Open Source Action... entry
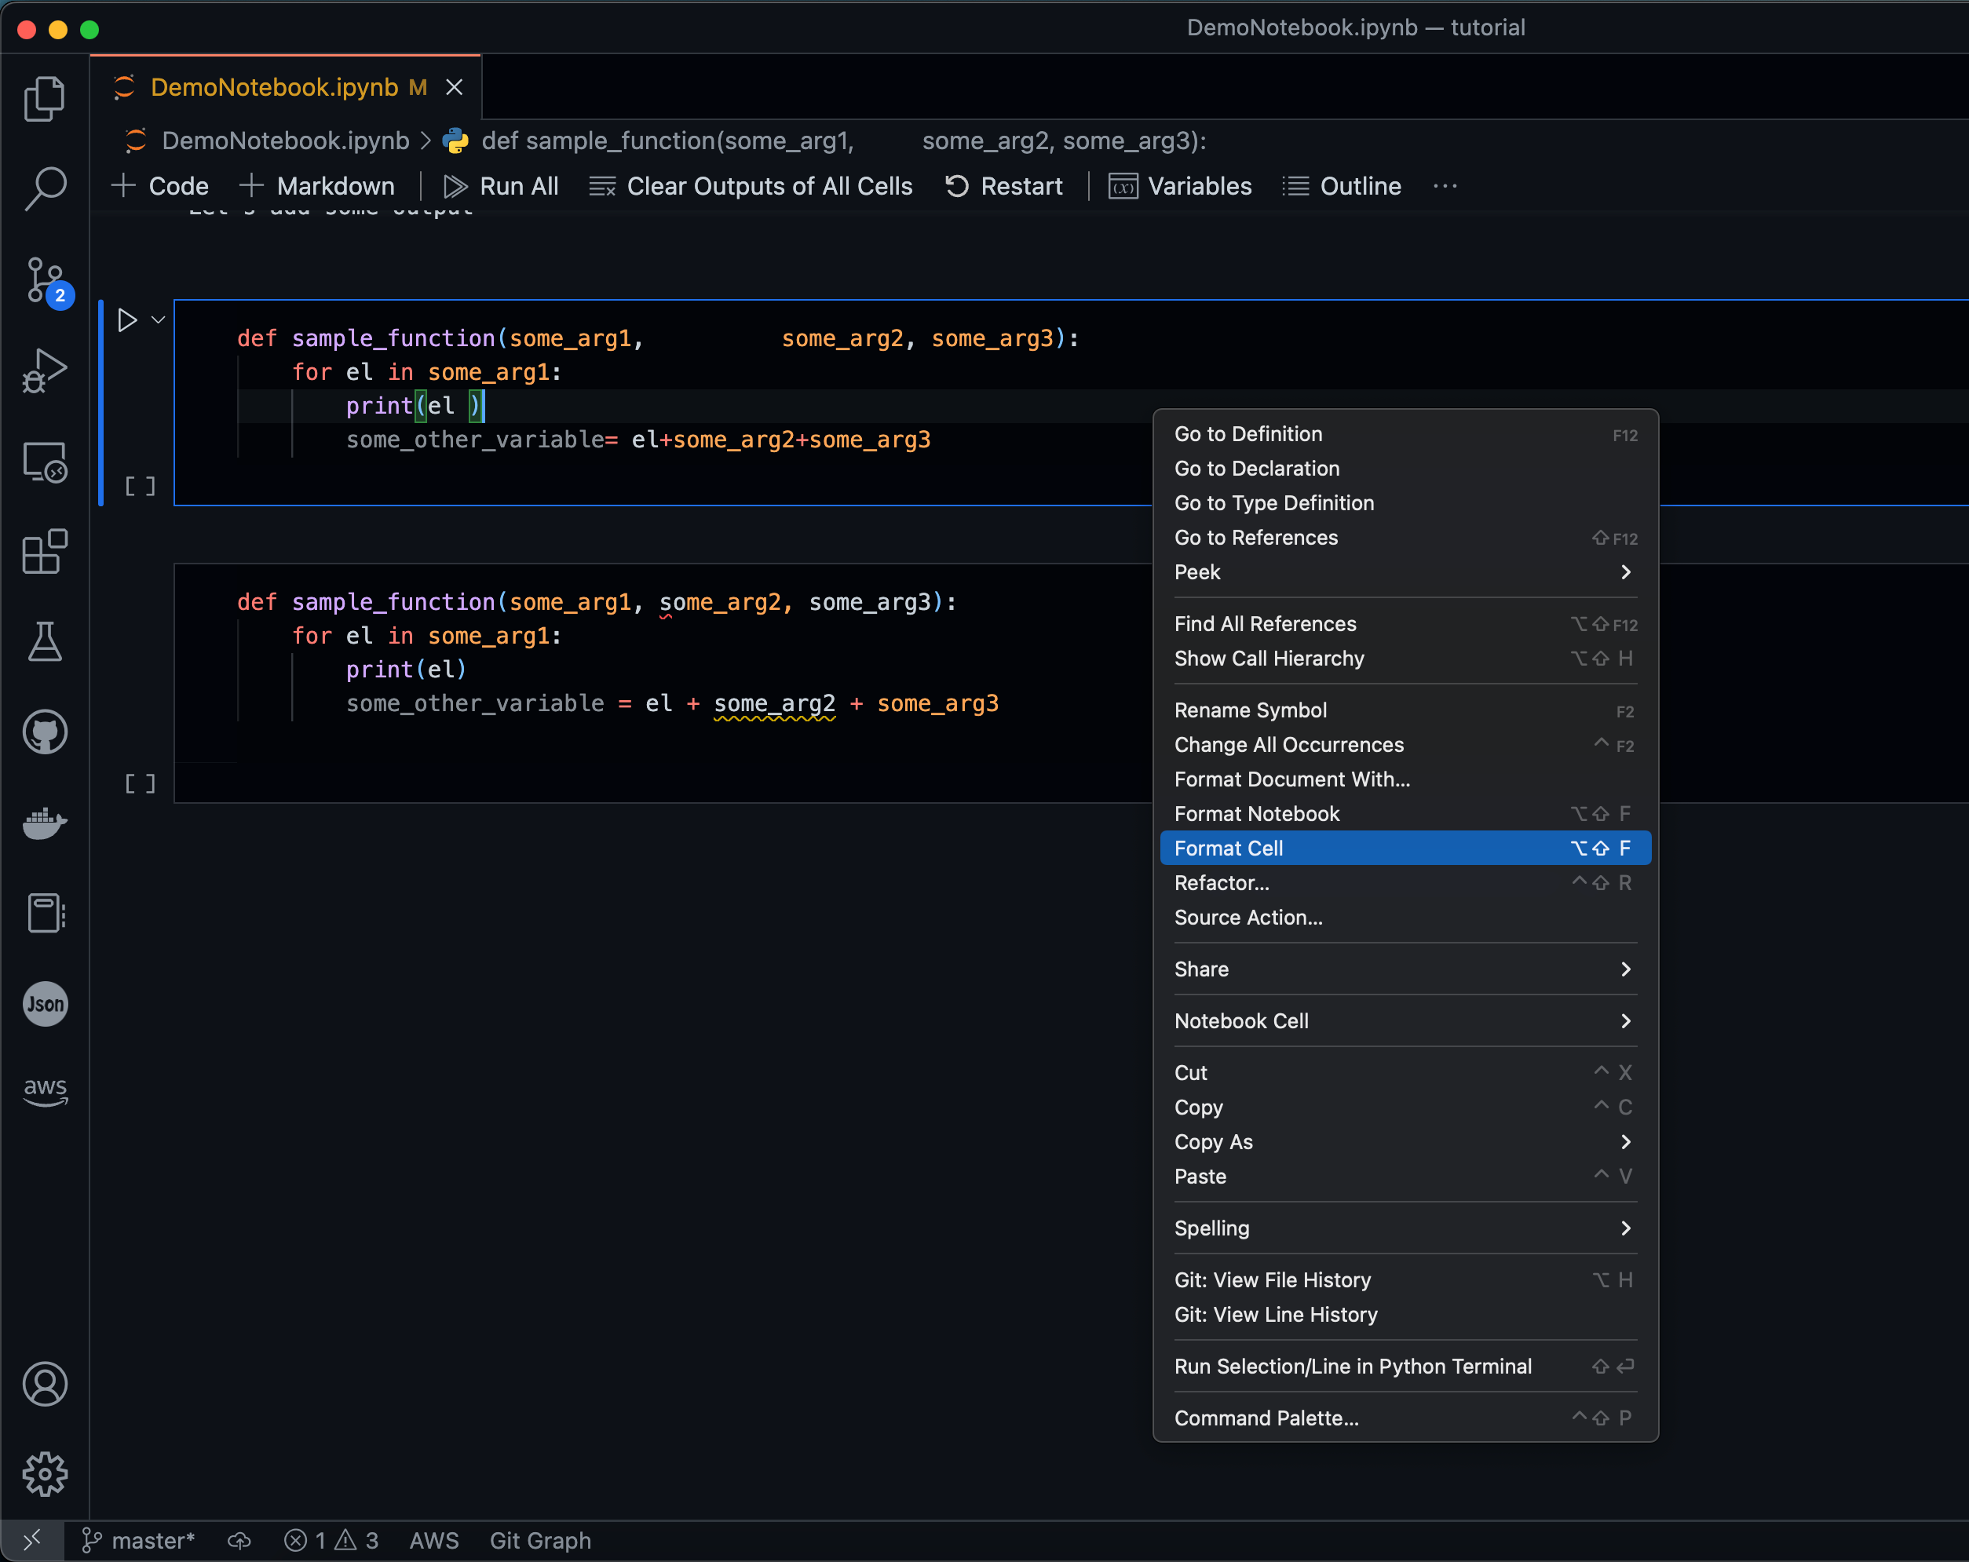 pyautogui.click(x=1405, y=918)
